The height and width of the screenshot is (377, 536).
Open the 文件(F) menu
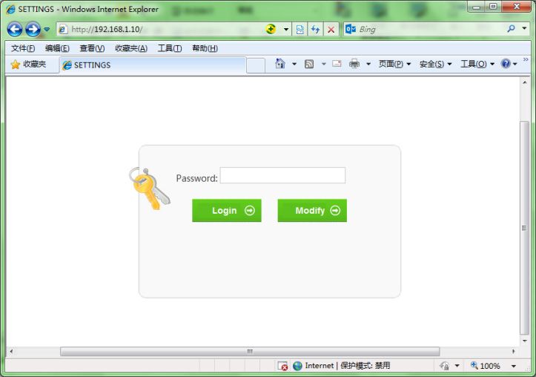pos(23,48)
